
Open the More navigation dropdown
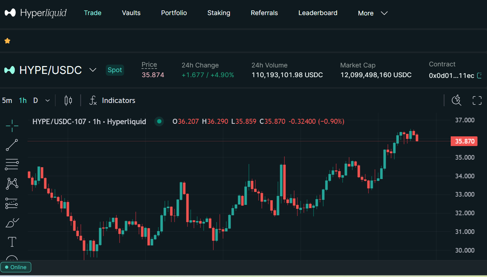[x=372, y=13]
